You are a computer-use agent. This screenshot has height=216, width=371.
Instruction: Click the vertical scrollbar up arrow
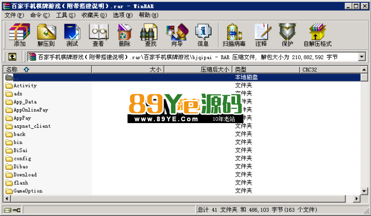click(x=364, y=70)
